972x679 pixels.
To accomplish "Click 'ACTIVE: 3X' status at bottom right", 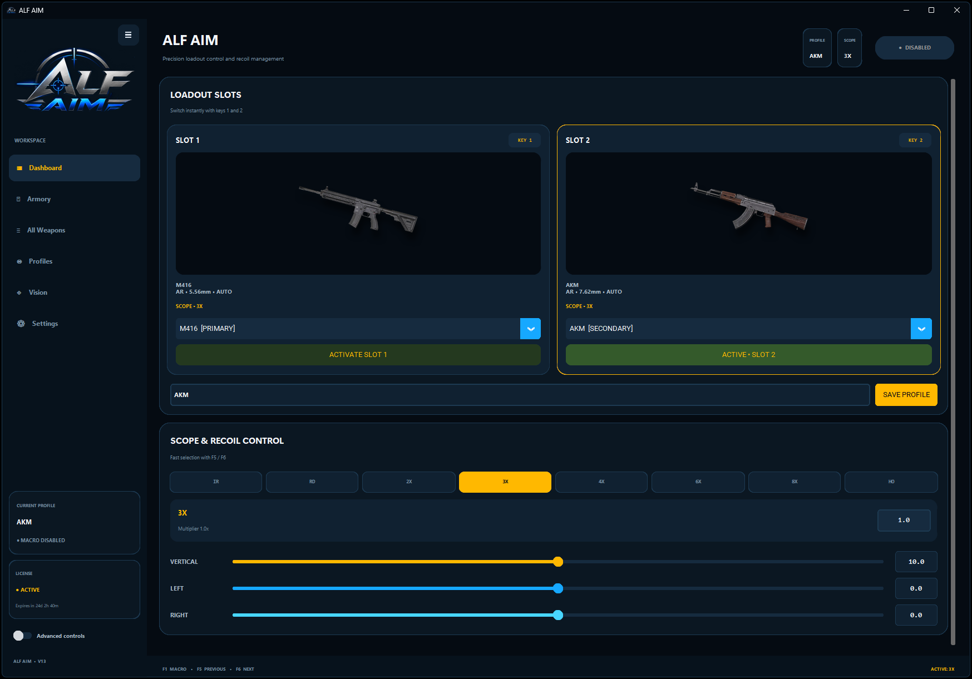I will pos(943,670).
